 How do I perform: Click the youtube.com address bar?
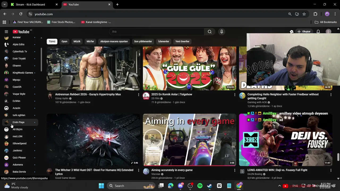pyautogui.click(x=159, y=14)
